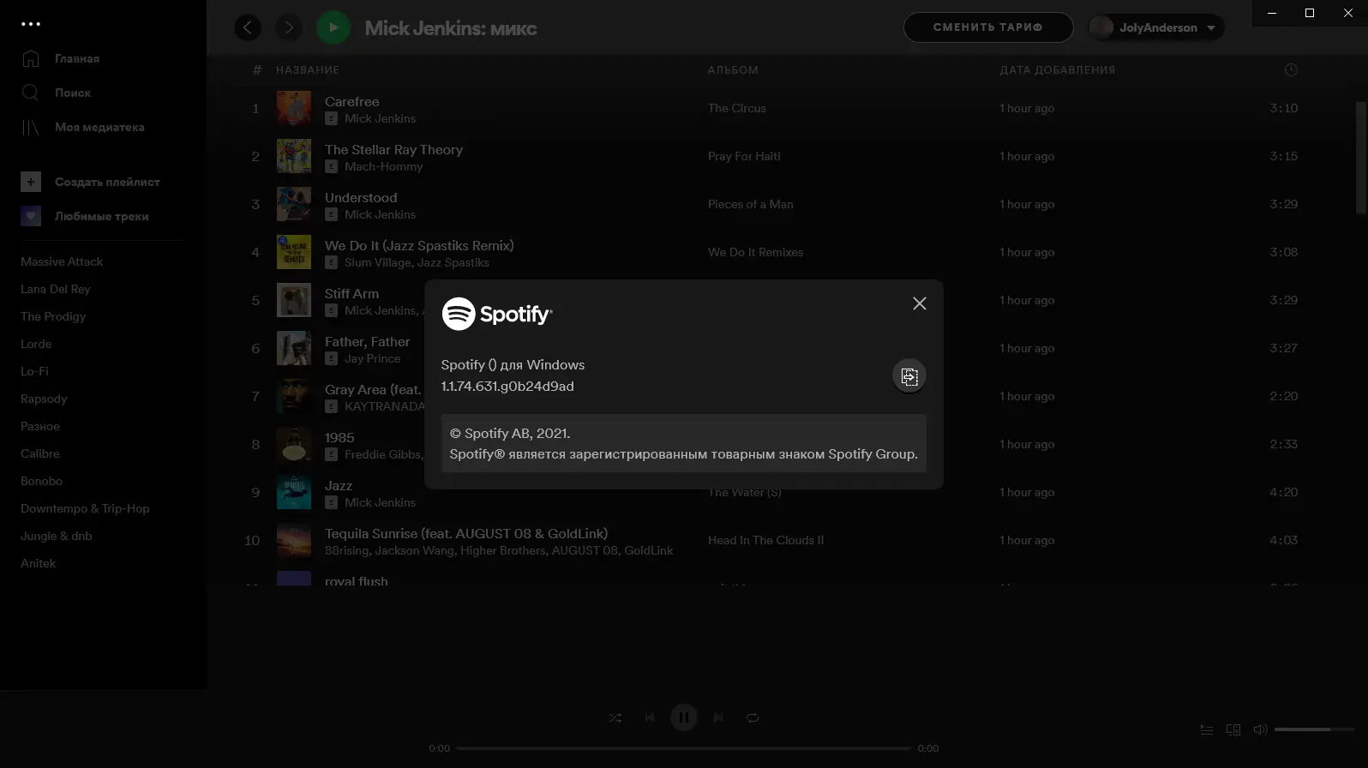Sort by Дата добавления column header

click(x=1058, y=70)
